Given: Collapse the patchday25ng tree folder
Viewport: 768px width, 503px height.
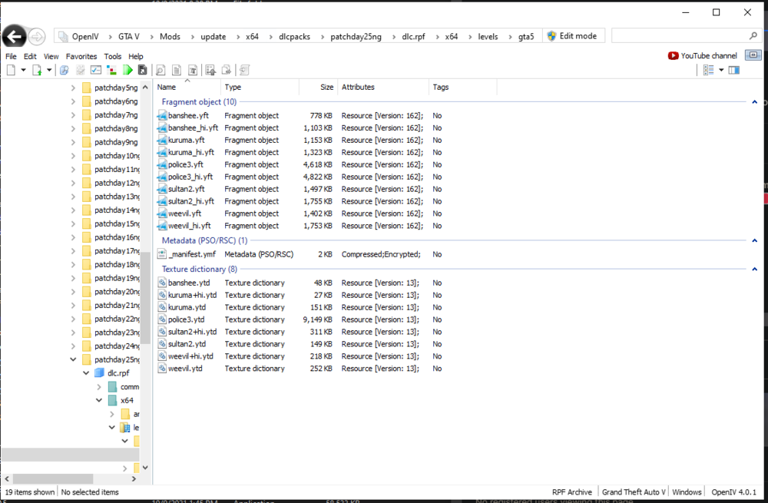Looking at the screenshot, I should (74, 359).
